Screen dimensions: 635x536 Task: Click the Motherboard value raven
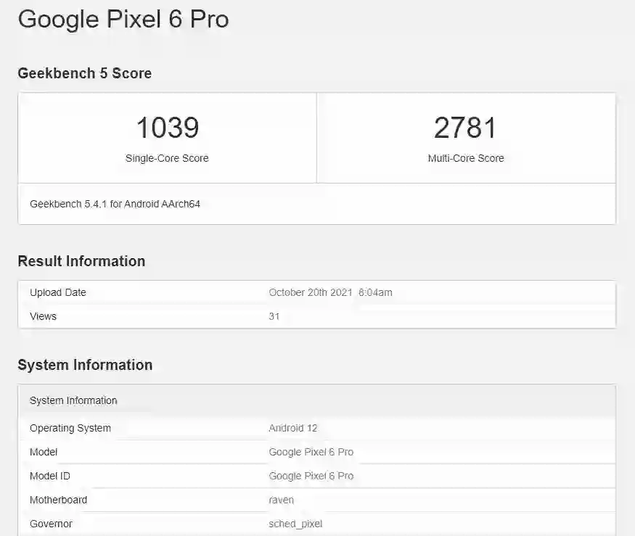(x=282, y=500)
